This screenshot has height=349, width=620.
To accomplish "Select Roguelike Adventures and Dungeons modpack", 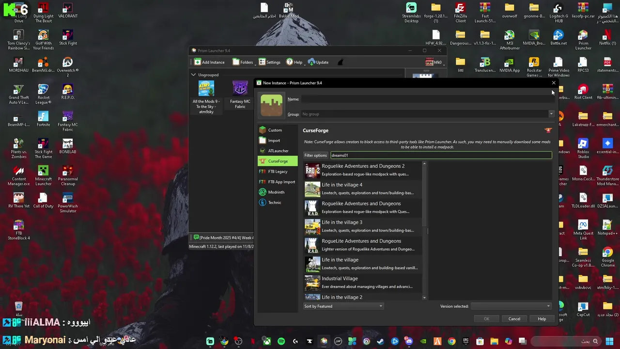I will pyautogui.click(x=363, y=207).
